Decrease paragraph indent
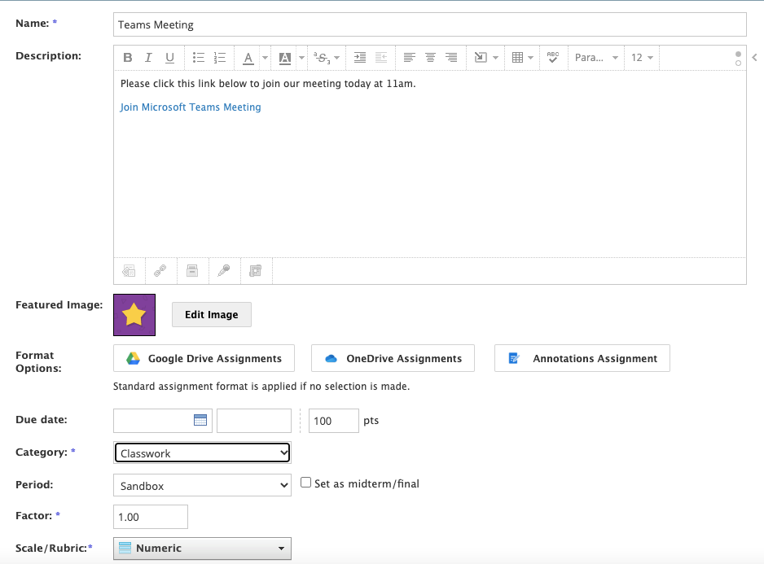The height and width of the screenshot is (564, 764). coord(381,58)
